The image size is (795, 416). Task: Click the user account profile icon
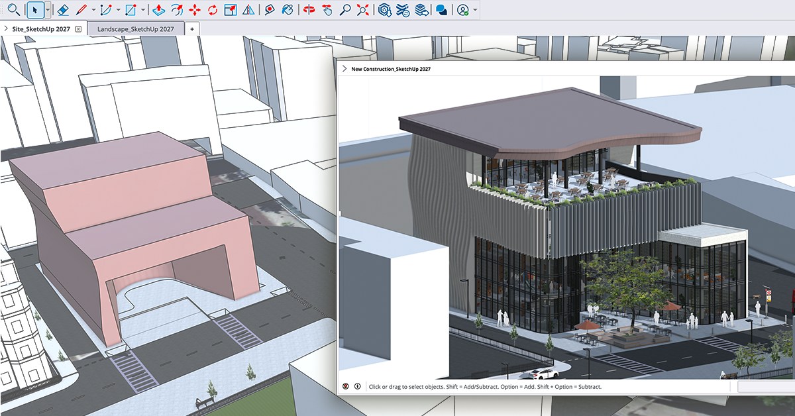(463, 10)
